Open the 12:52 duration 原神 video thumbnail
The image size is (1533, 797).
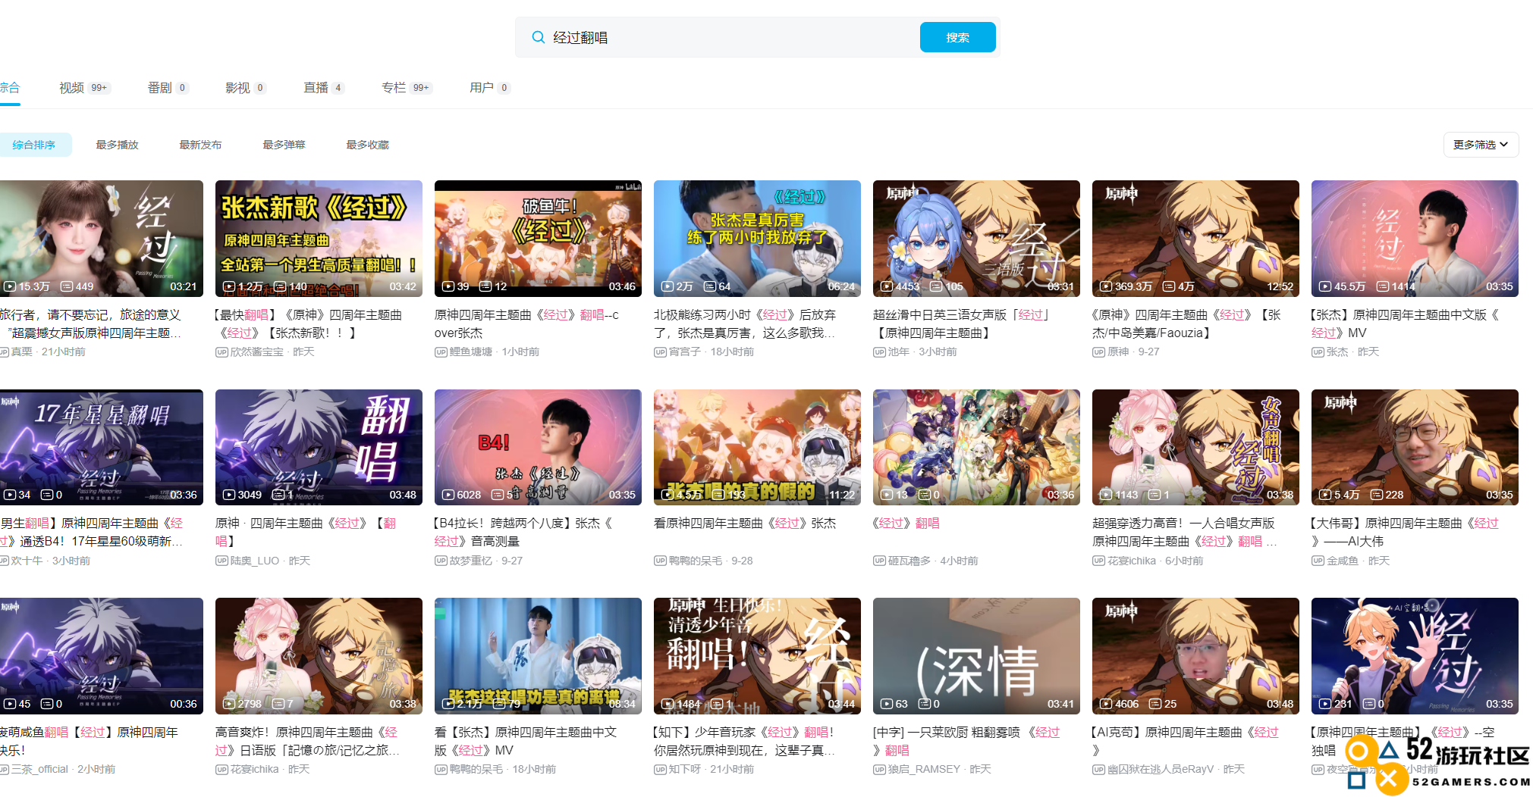(x=1195, y=238)
